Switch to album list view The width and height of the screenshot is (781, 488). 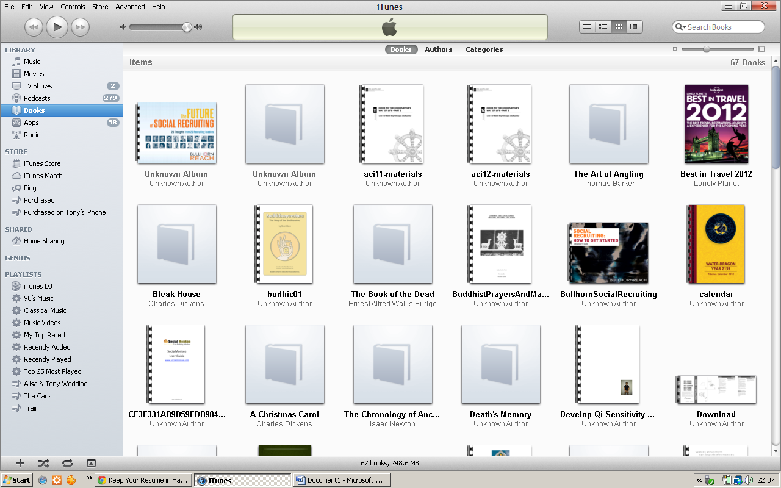603,27
